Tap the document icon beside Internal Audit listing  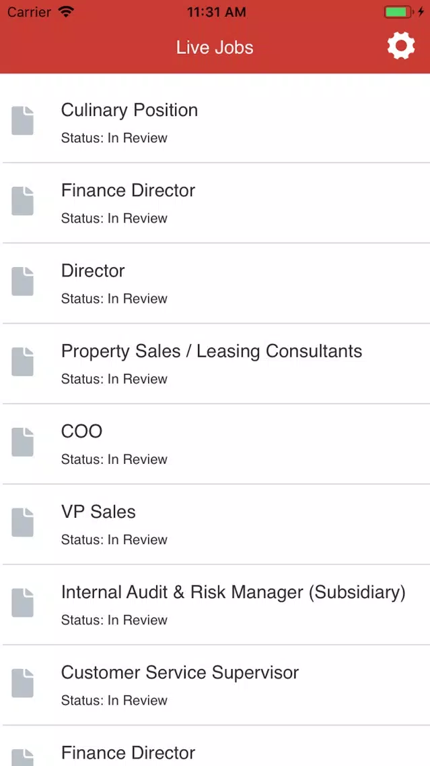[x=22, y=602]
